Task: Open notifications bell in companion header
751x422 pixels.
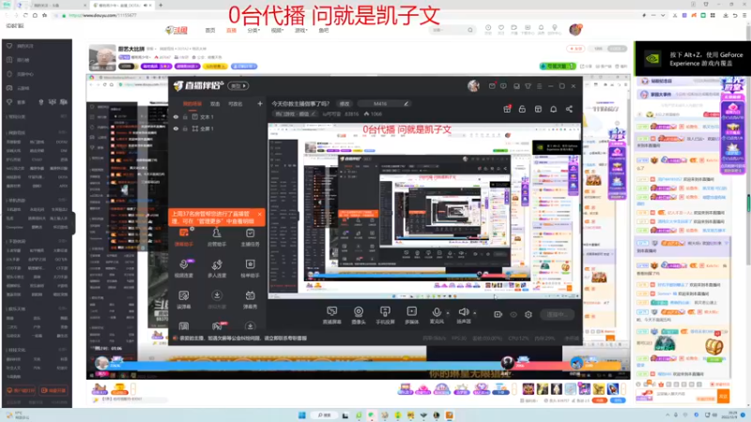Action: pyautogui.click(x=553, y=109)
